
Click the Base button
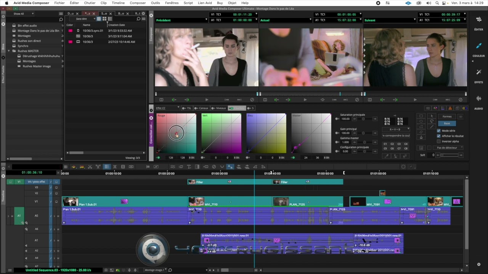point(447,123)
